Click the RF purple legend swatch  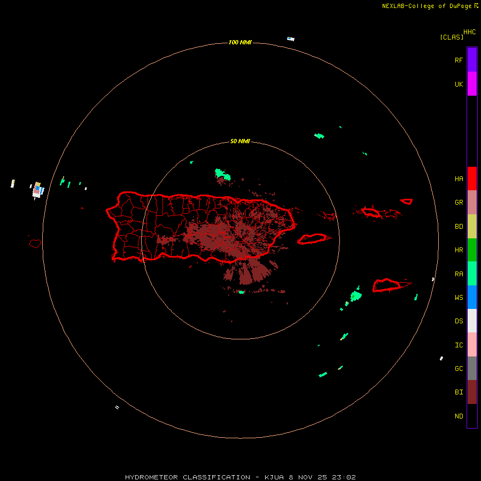[x=472, y=60]
